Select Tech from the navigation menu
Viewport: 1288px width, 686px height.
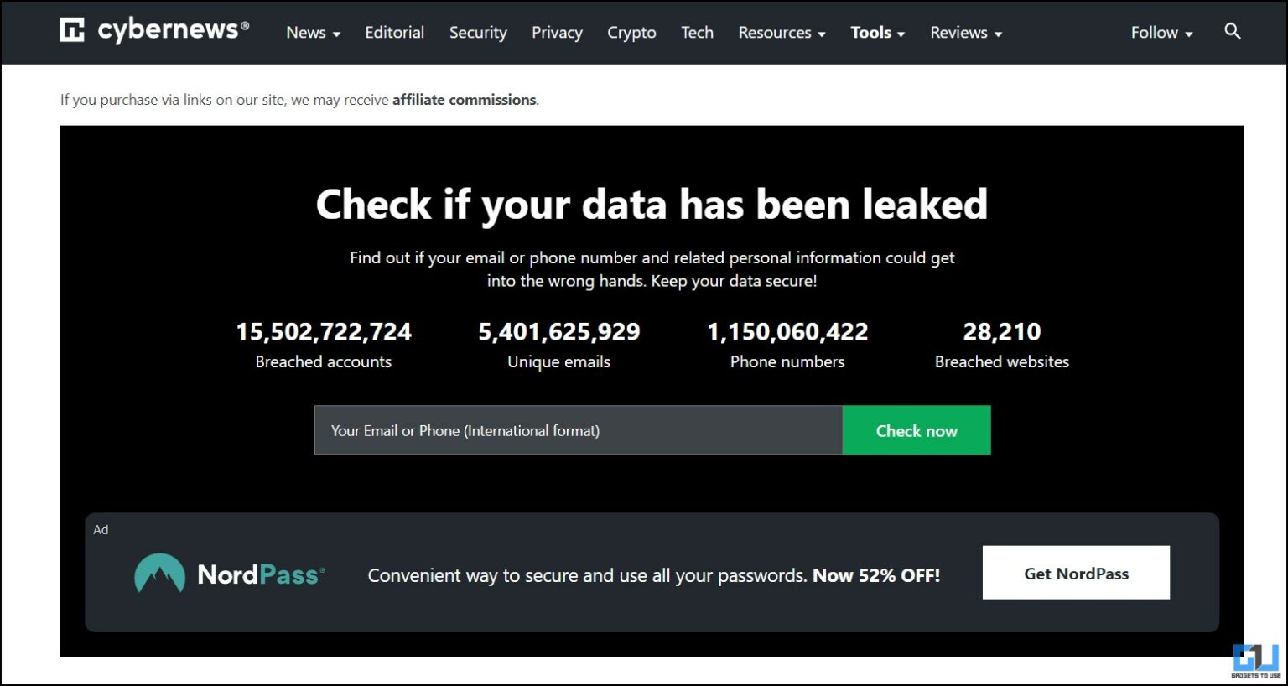coord(697,33)
